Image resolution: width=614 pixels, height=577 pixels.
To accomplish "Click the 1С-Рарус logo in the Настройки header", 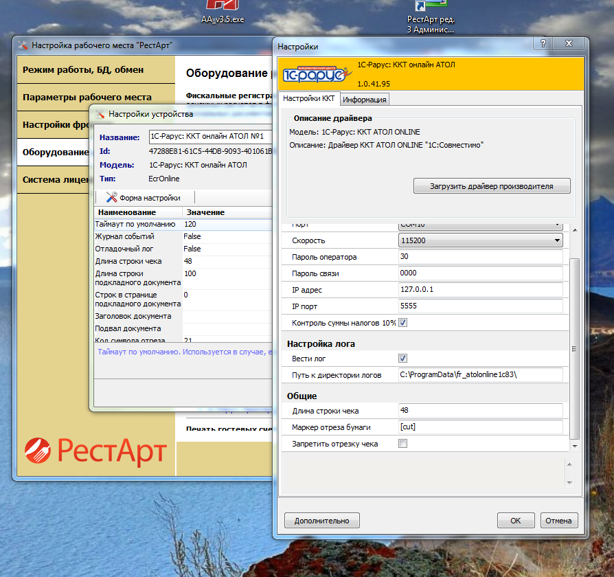I will point(317,74).
